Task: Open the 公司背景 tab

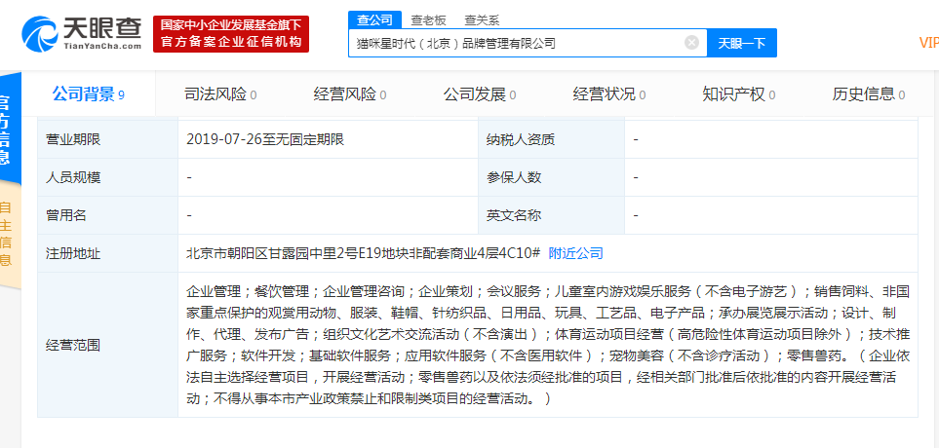Action: pos(88,93)
